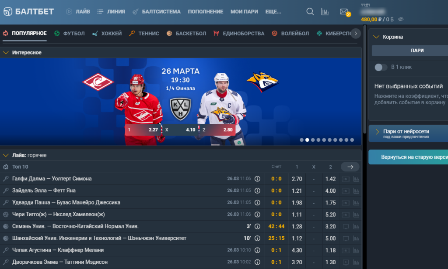Toggle balance visibility eye icon
Screen dimensions: 448x269
(x=401, y=19)
